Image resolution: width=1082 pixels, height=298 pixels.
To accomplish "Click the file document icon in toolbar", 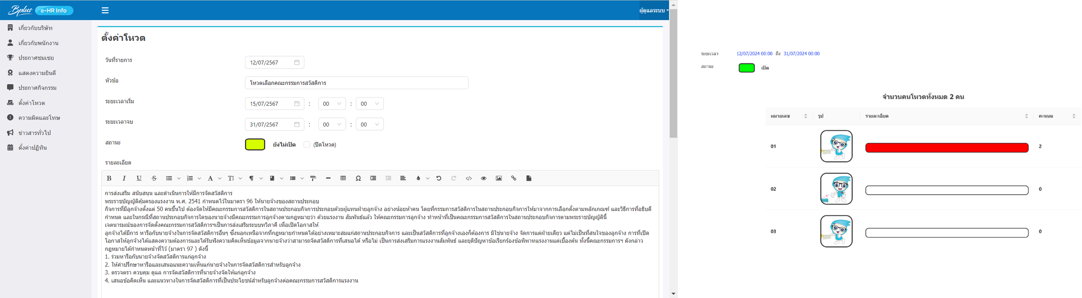I will tap(529, 178).
